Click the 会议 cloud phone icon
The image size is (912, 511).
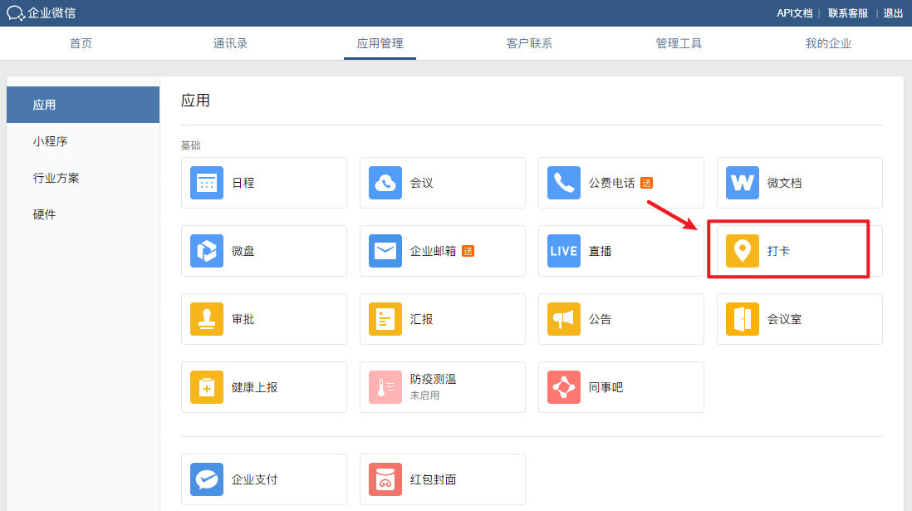385,183
